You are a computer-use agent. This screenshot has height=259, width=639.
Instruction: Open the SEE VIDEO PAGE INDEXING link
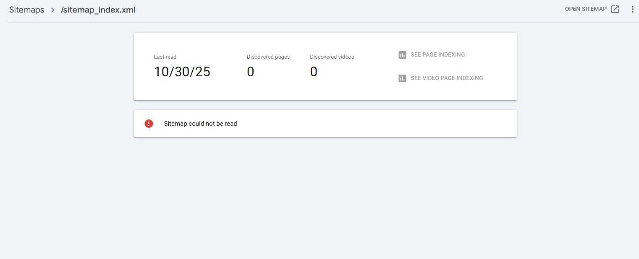pos(447,78)
